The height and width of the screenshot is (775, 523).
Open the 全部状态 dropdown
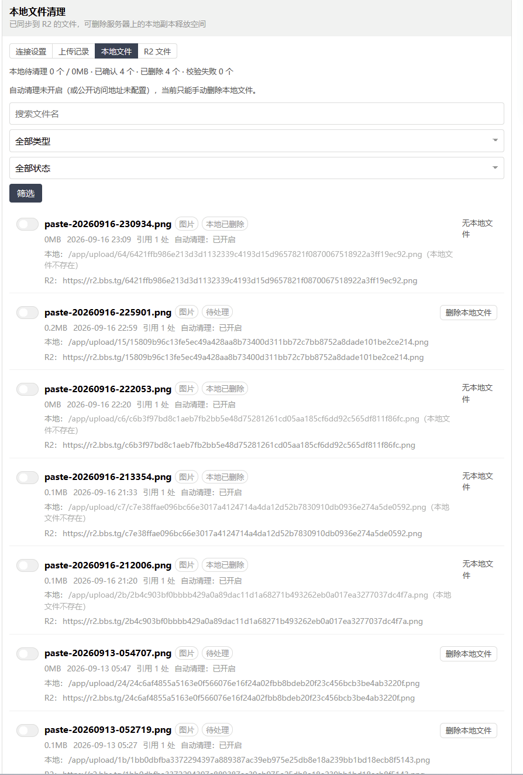click(x=257, y=168)
